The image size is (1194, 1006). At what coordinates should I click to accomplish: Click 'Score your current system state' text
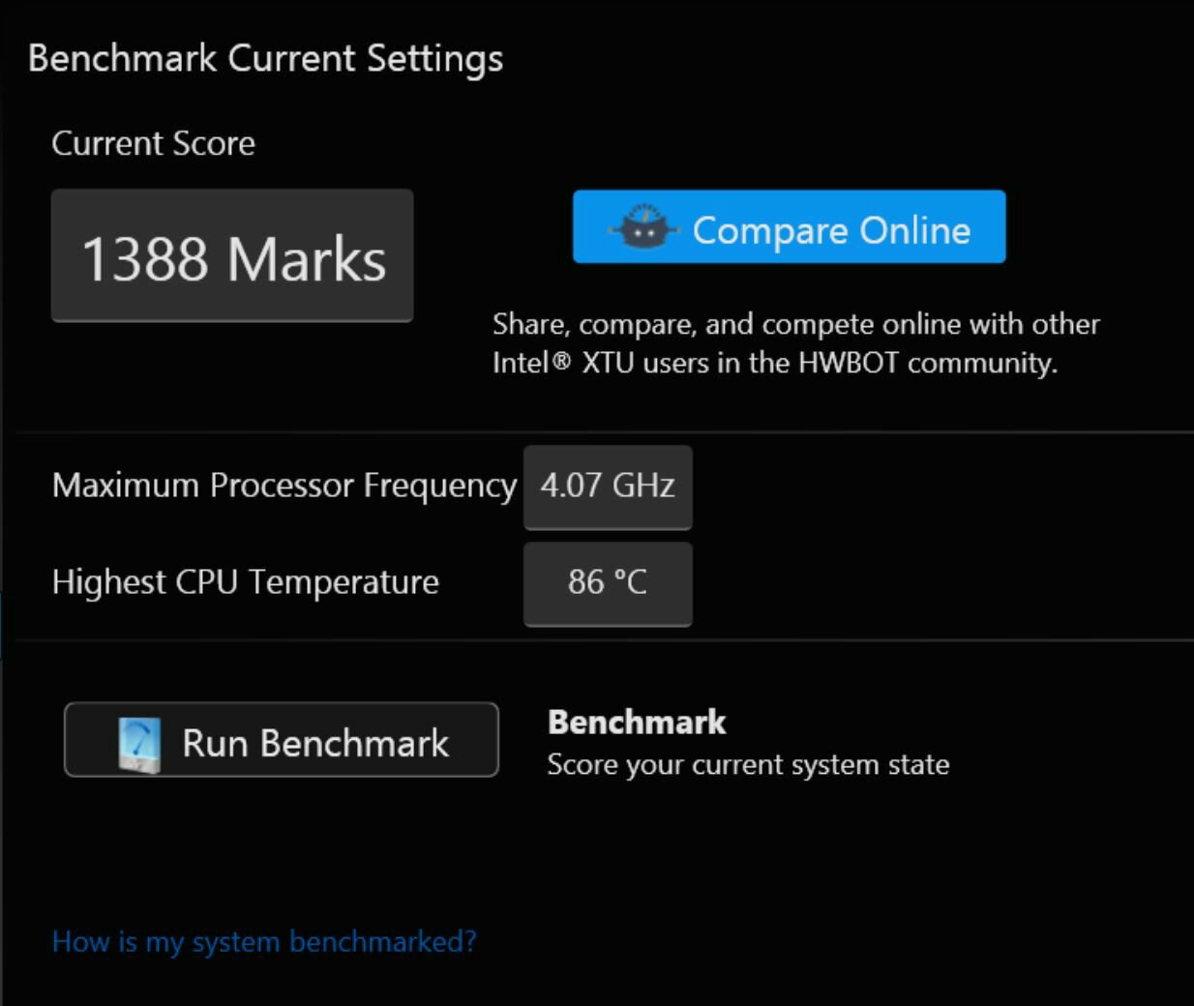click(748, 765)
